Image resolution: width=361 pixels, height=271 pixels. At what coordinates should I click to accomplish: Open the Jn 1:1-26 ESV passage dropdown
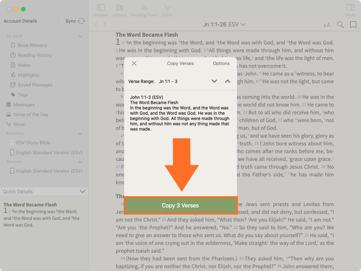pyautogui.click(x=224, y=25)
